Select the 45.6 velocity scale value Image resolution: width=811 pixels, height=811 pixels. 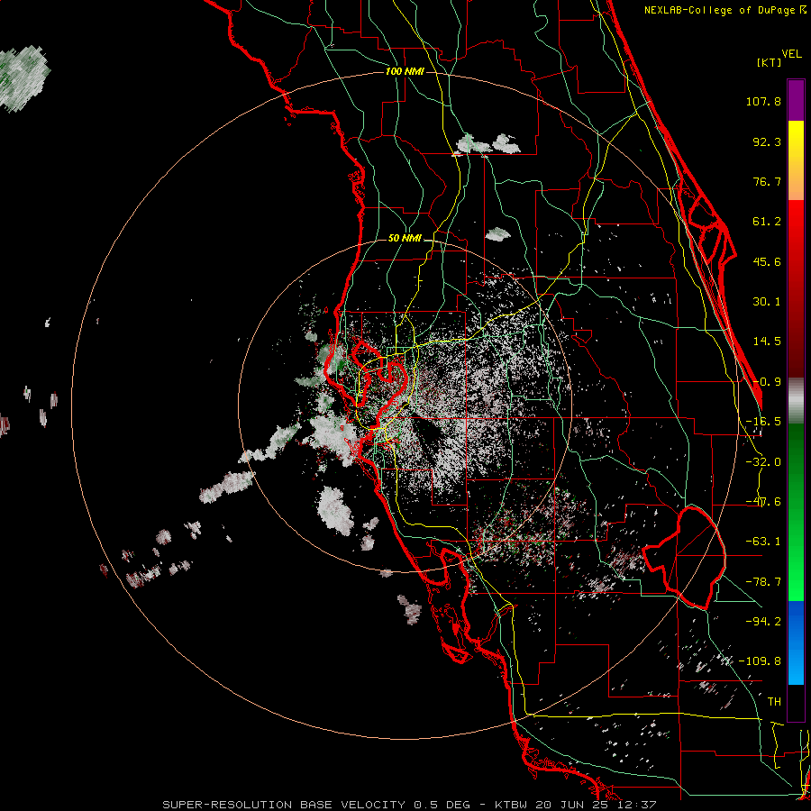pyautogui.click(x=767, y=261)
